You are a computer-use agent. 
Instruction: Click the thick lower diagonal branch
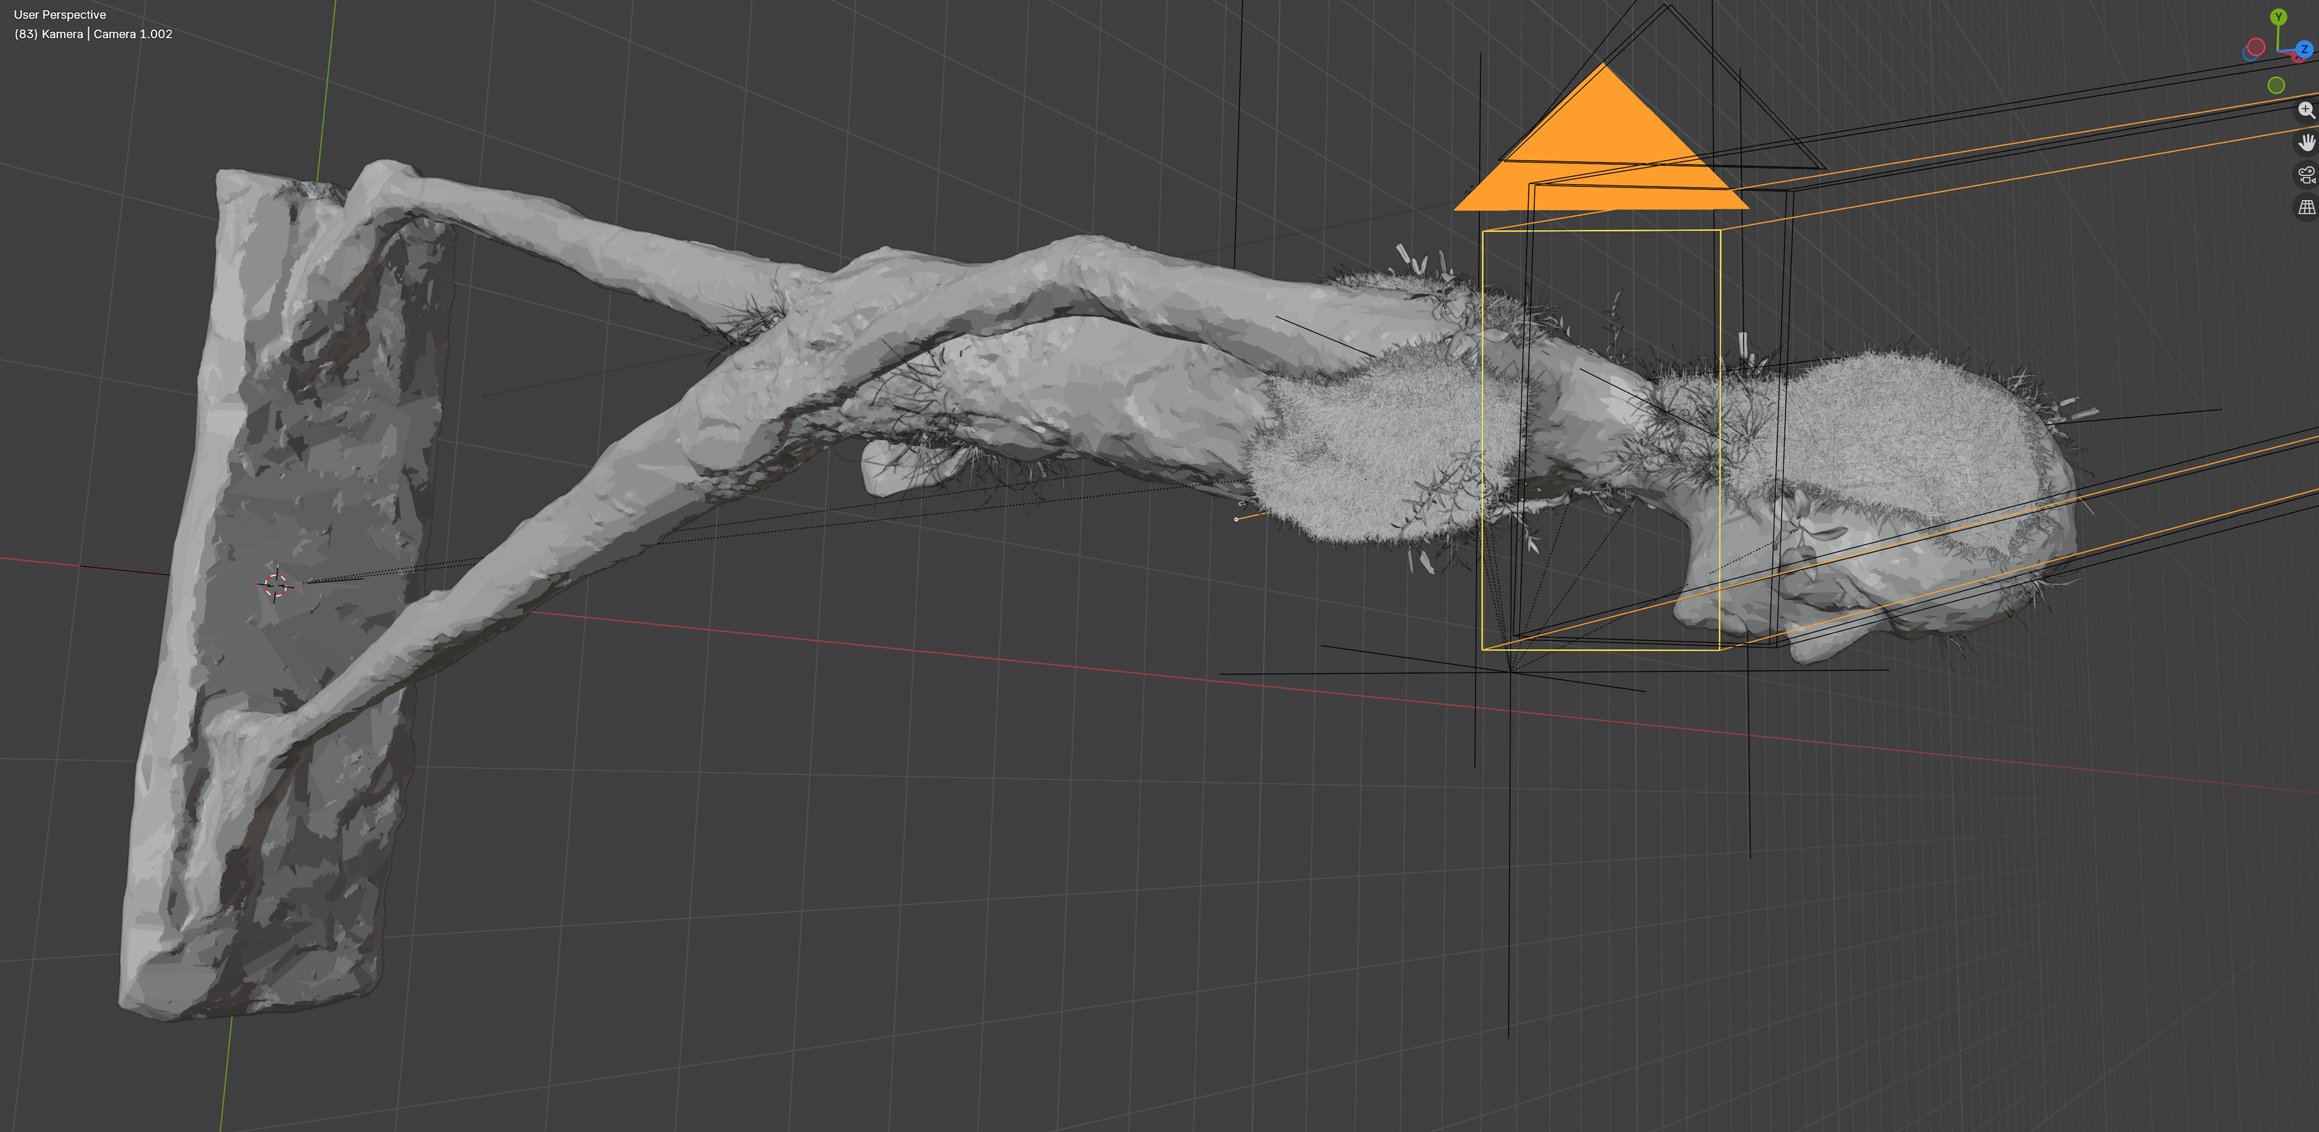pos(540,558)
